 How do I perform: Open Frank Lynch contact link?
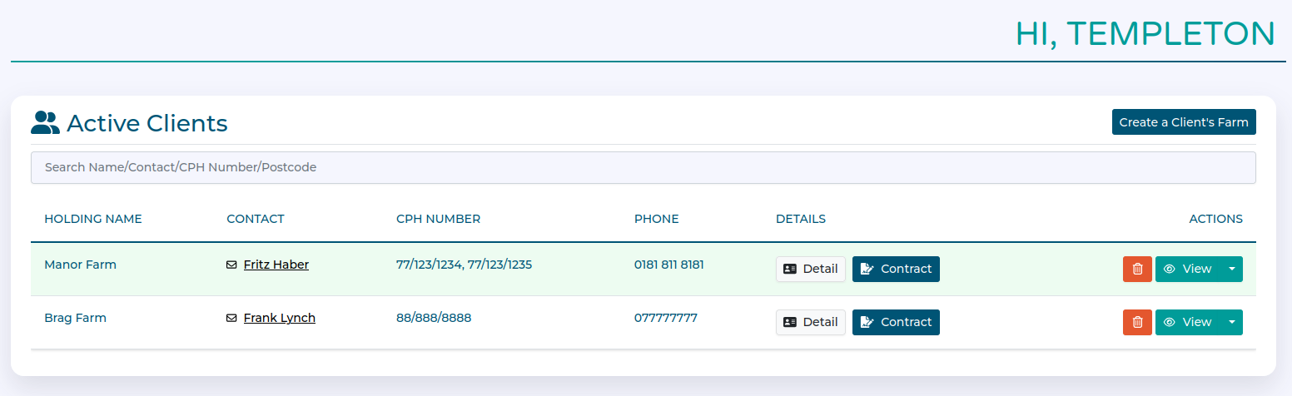(280, 318)
